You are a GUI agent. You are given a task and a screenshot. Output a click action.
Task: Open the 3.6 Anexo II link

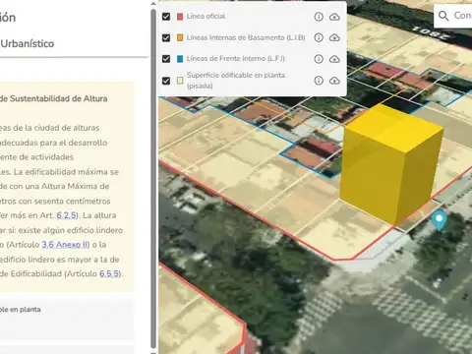65,245
